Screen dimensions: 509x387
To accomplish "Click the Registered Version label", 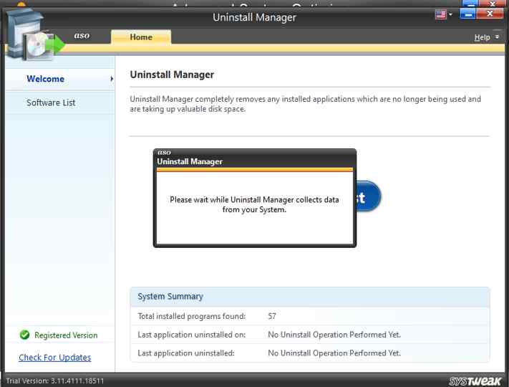I will tap(66, 335).
